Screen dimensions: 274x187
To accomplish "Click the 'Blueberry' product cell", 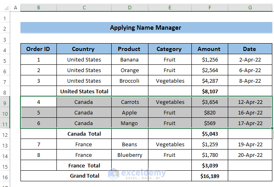I will point(130,155).
